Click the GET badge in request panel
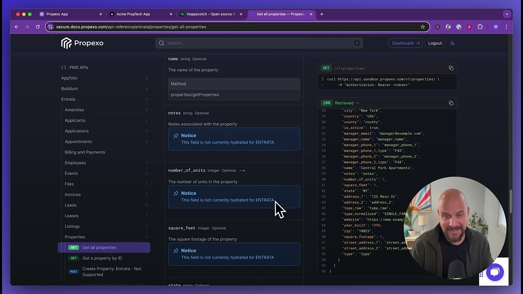The height and width of the screenshot is (294, 523). coord(326,68)
